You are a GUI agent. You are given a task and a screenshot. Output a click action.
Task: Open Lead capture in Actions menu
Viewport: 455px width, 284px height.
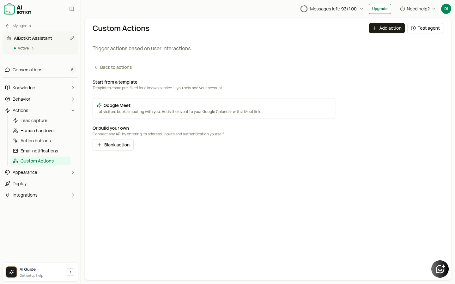[x=40, y=121]
